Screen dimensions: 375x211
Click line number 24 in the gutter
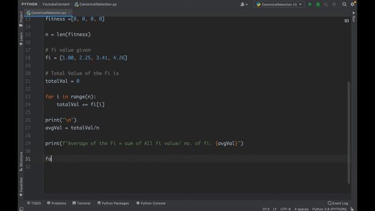click(x=28, y=104)
